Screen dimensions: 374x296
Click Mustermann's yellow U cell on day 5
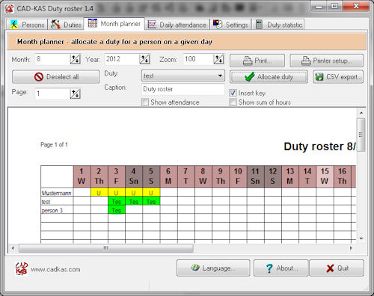151,192
